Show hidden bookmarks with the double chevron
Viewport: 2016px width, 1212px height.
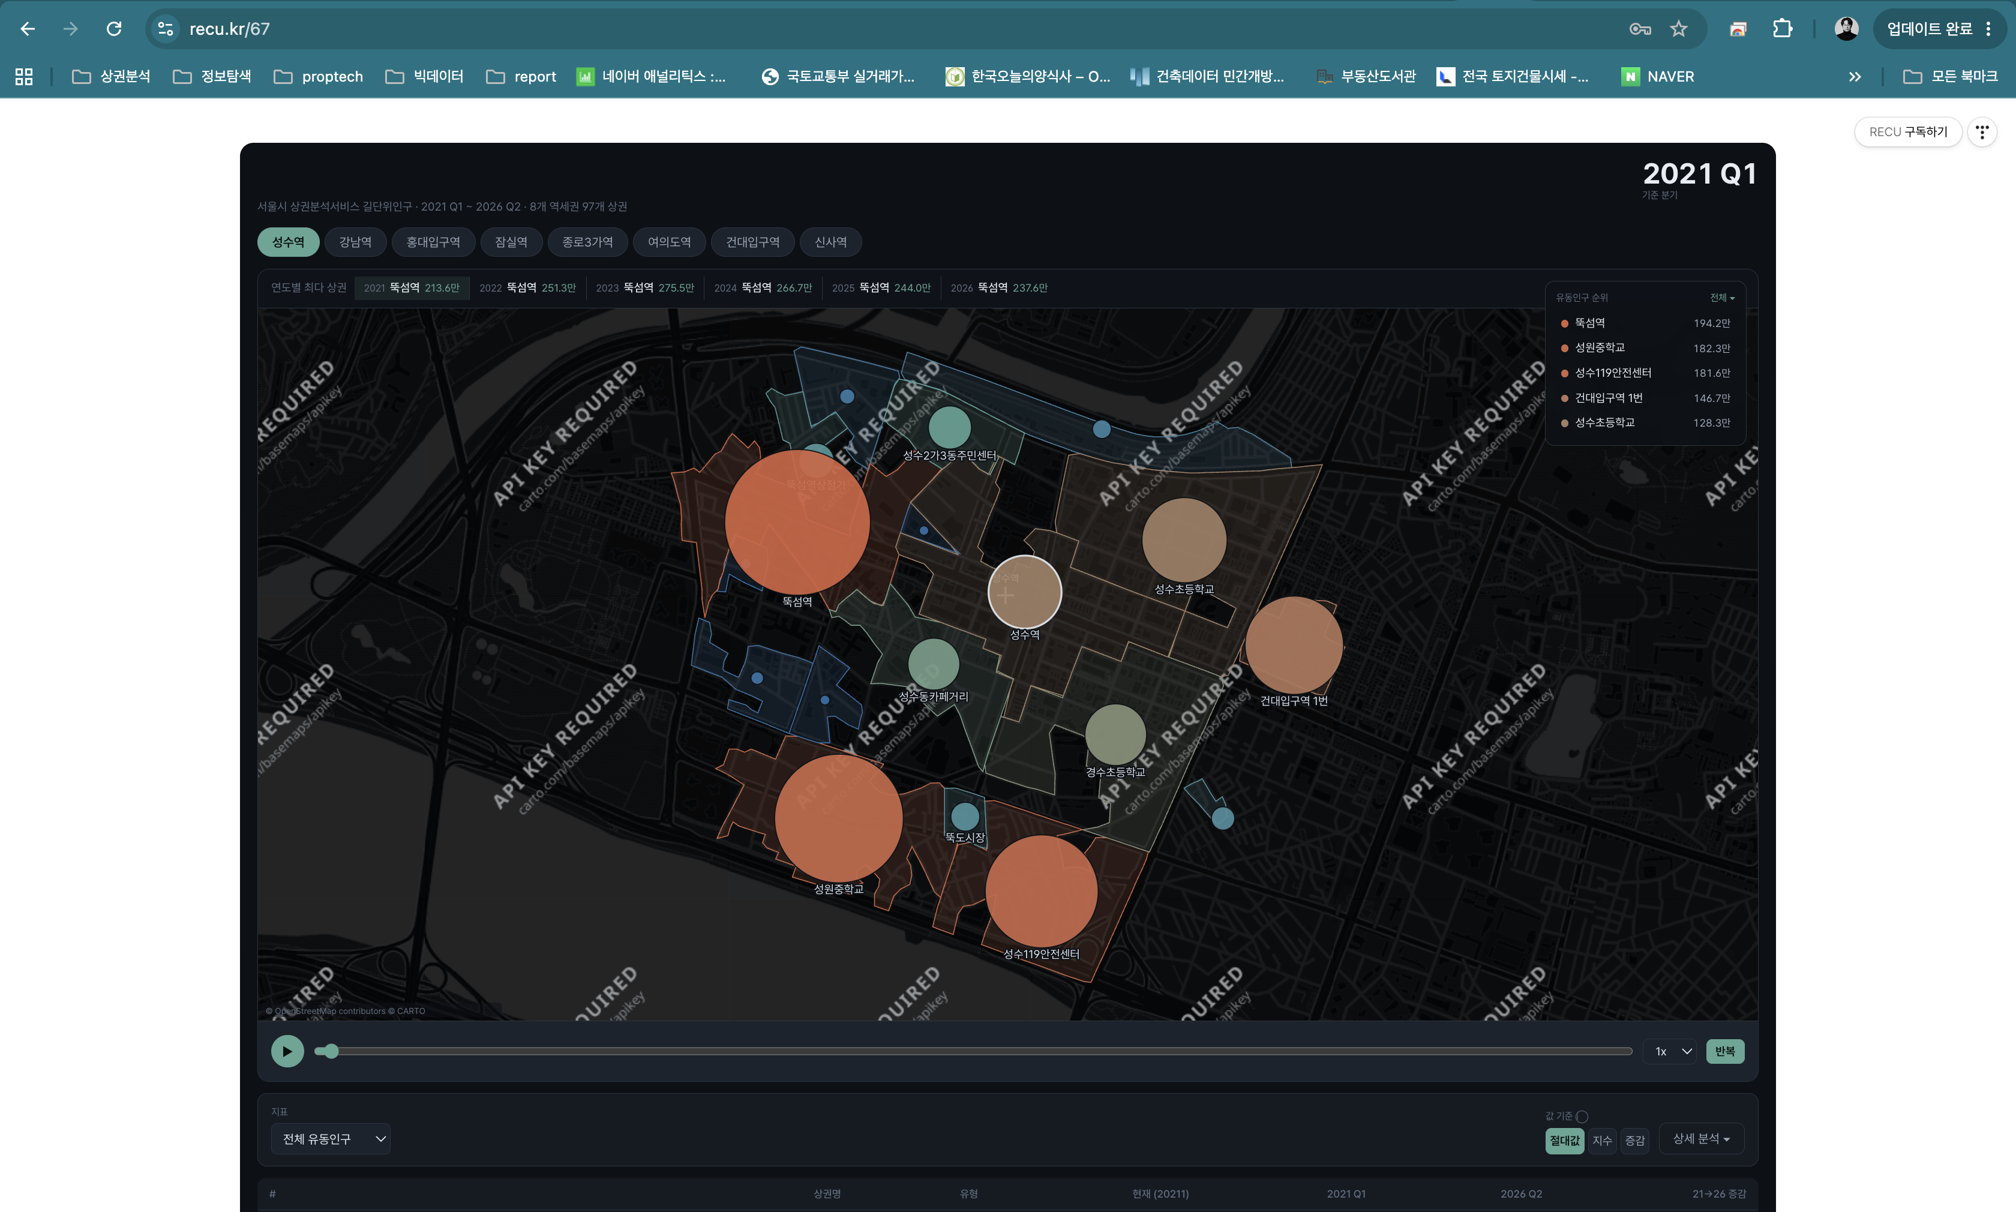[x=1855, y=76]
